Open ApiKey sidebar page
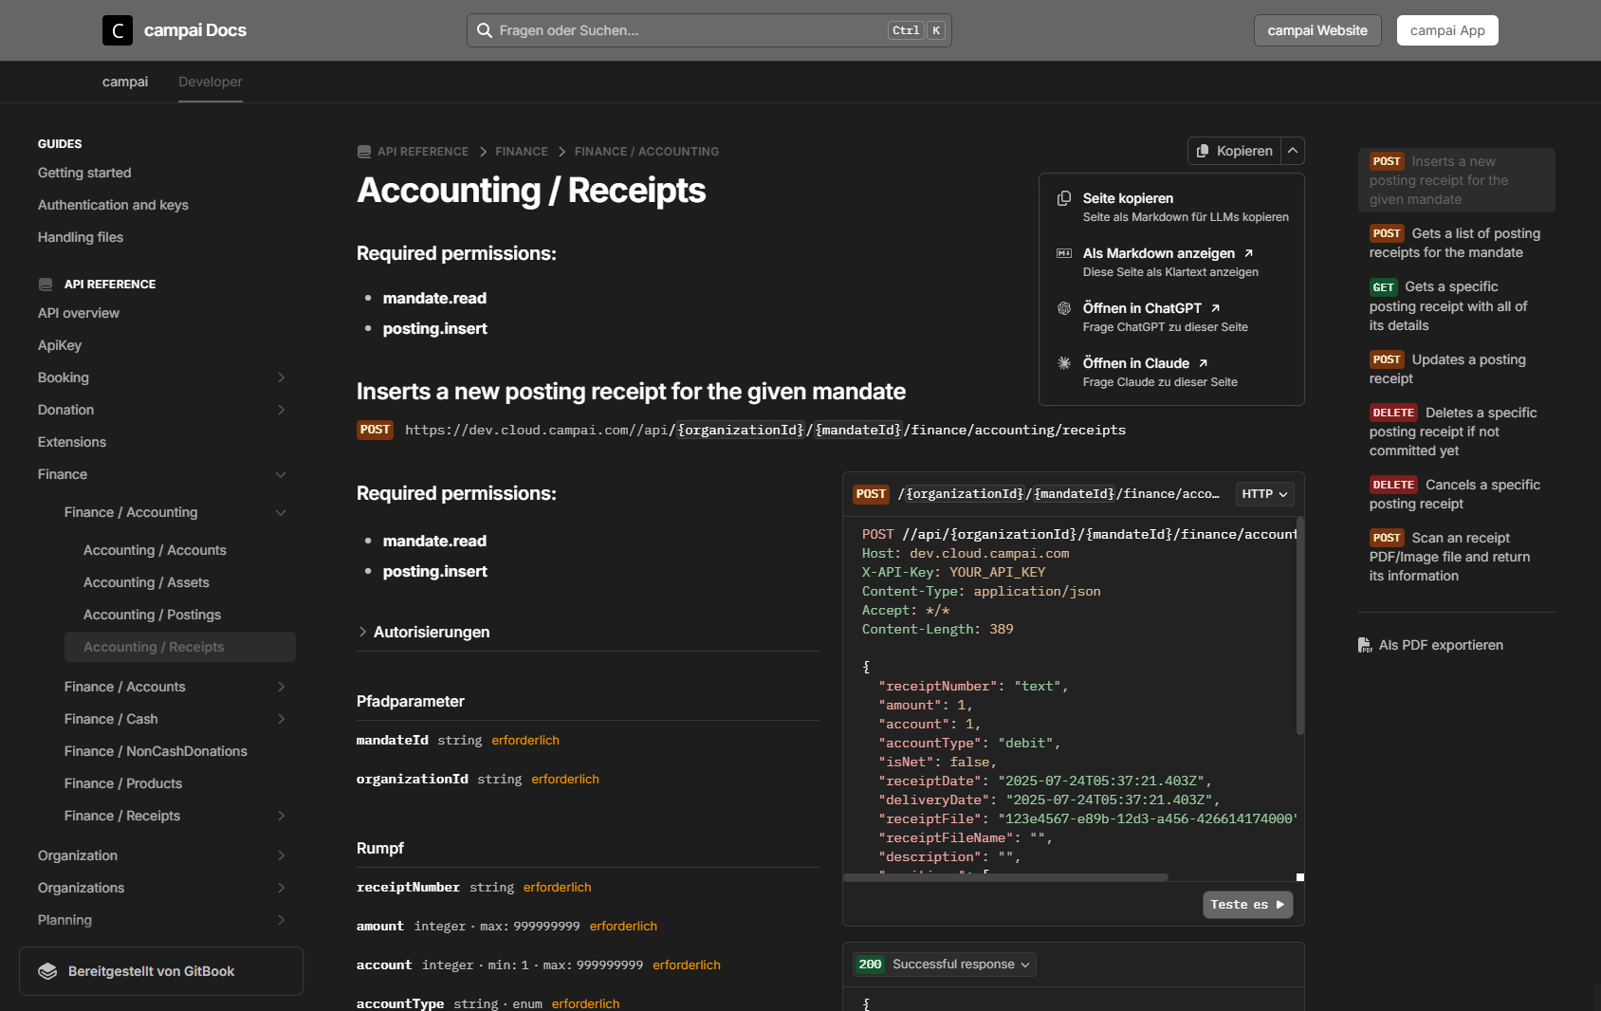The image size is (1601, 1011). tap(60, 345)
